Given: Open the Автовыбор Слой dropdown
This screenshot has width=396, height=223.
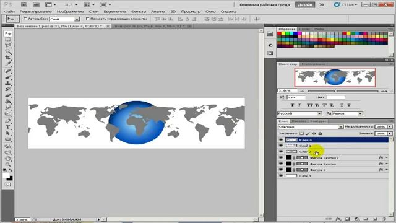Looking at the screenshot, I should (x=64, y=19).
